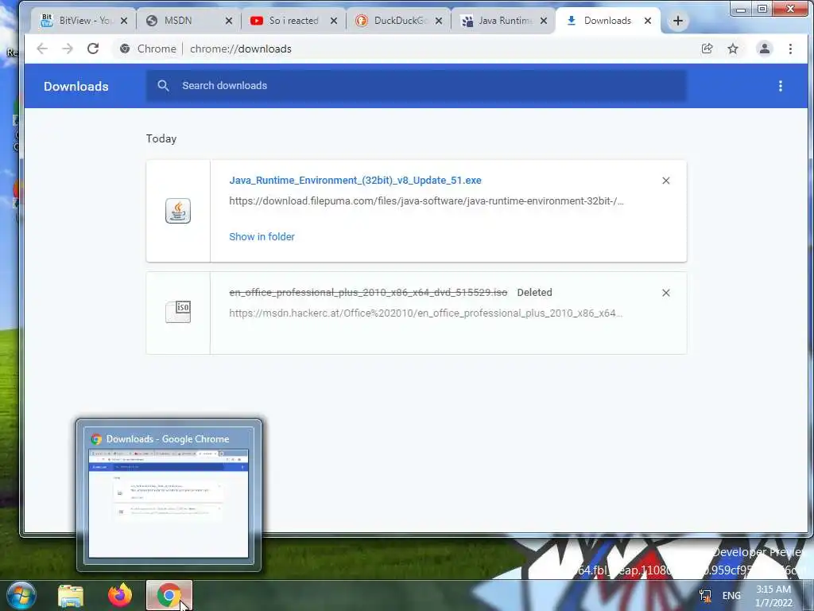Click the iso file icon
Screen dimensions: 814x611
[x=178, y=311]
